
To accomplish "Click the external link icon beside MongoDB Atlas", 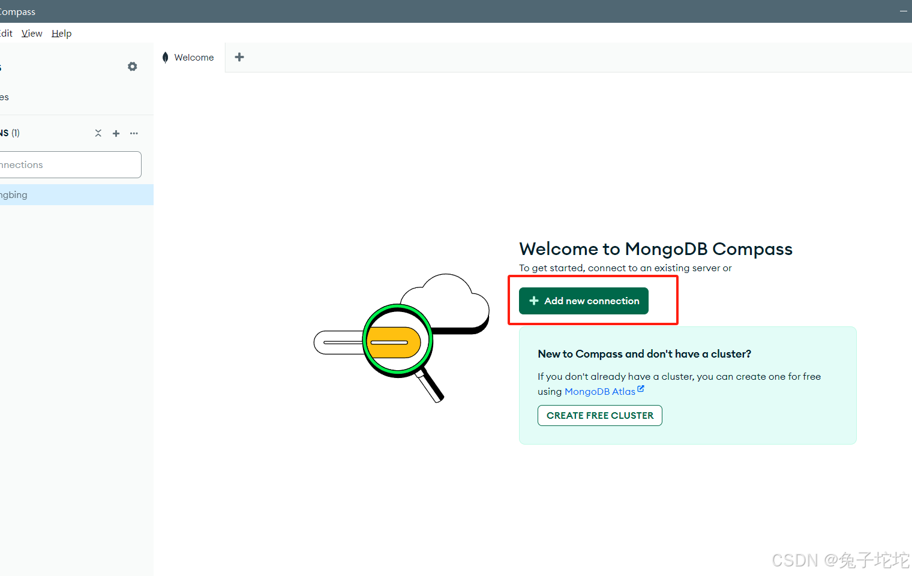I will tap(641, 389).
